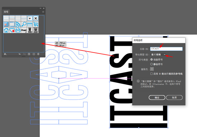This screenshot has width=197, height=137.
Task: Select the home symbol
Action: 6,30
